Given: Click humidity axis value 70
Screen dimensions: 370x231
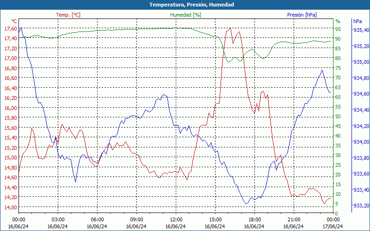Looking at the screenshot, I should coord(338,78).
